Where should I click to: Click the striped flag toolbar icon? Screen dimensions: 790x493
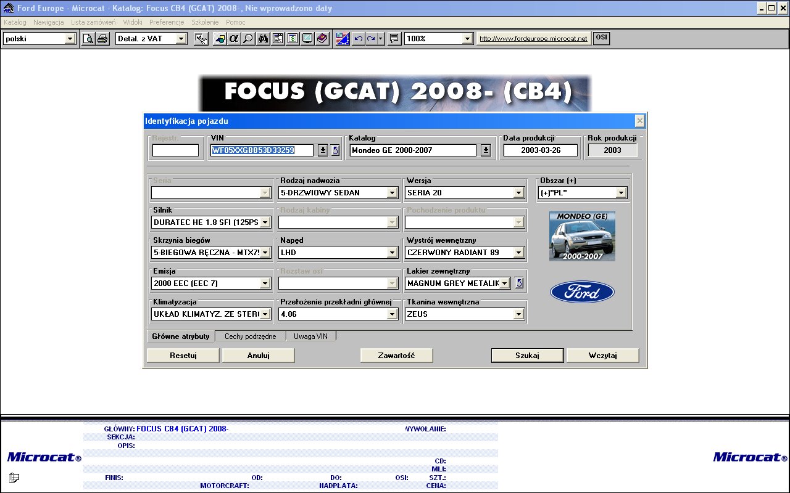coord(343,39)
